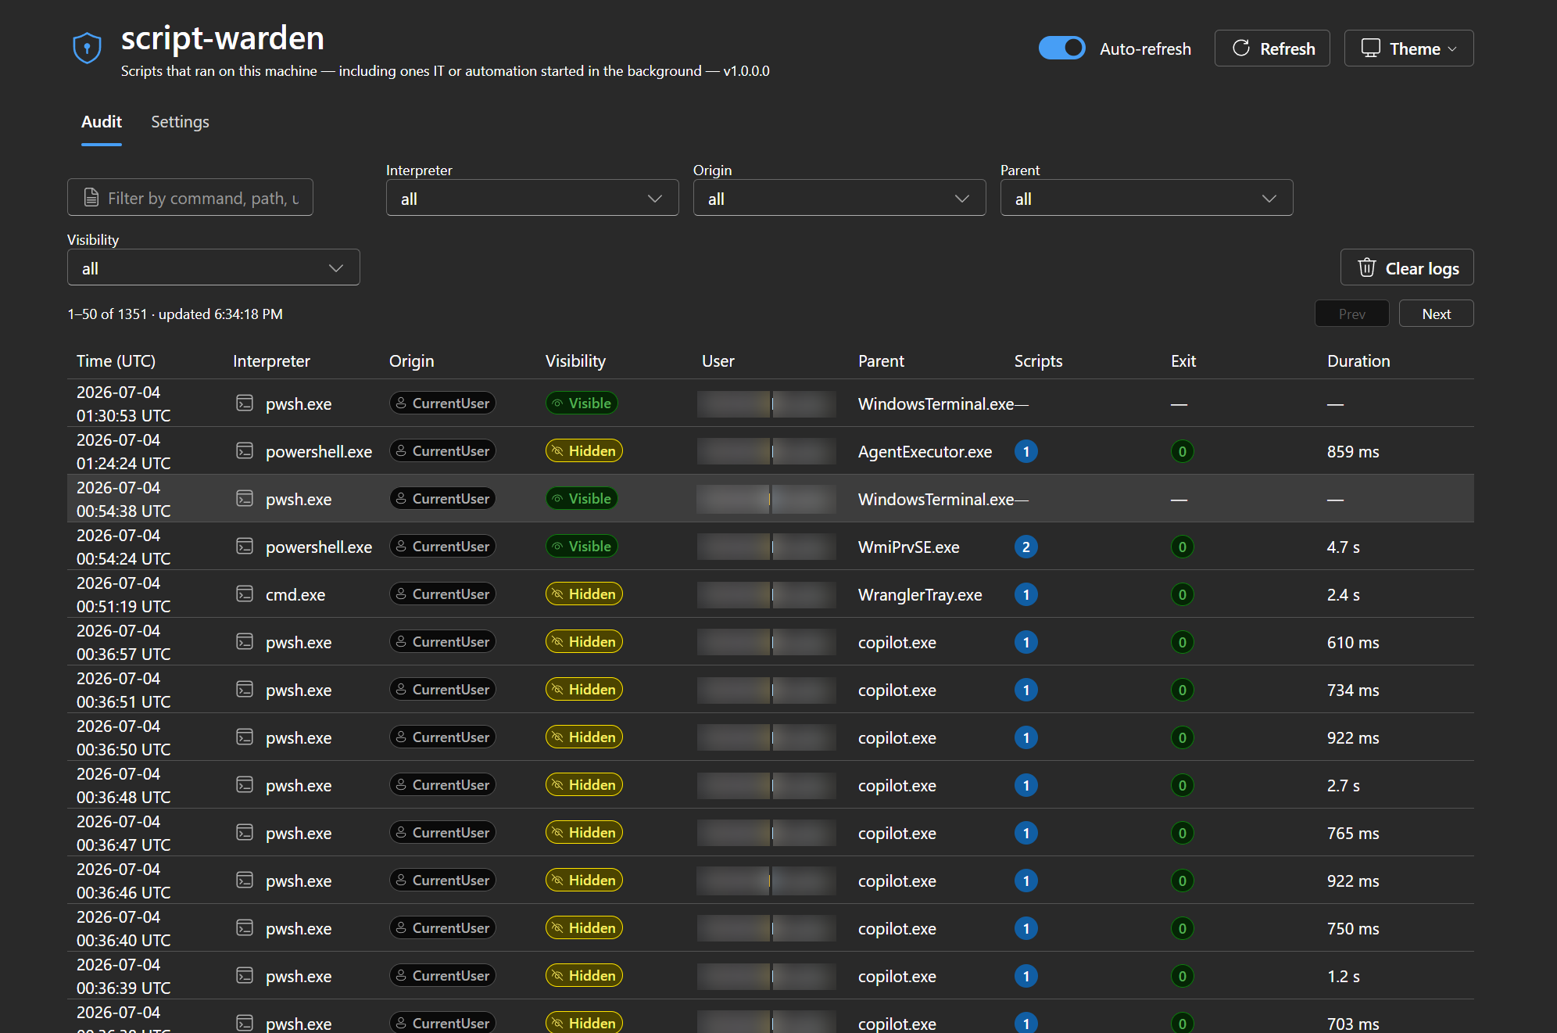
Task: Click the Hidden badge in the WranglerTray.exe row
Action: click(x=584, y=594)
